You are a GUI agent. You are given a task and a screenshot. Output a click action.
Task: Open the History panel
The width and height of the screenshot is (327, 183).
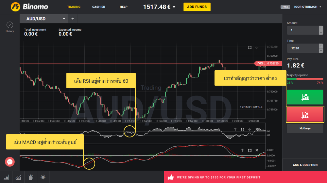(x=10, y=27)
